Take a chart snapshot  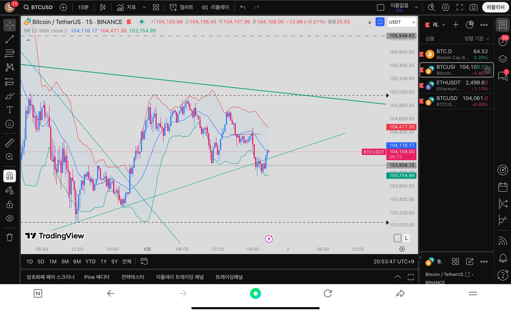tap(473, 7)
